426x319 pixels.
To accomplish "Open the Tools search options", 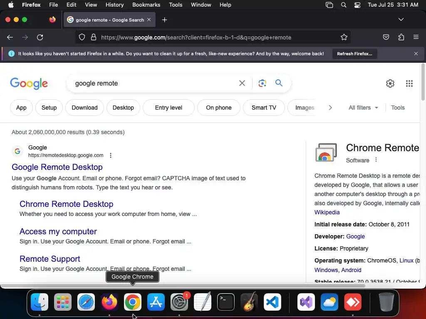I will (398, 108).
